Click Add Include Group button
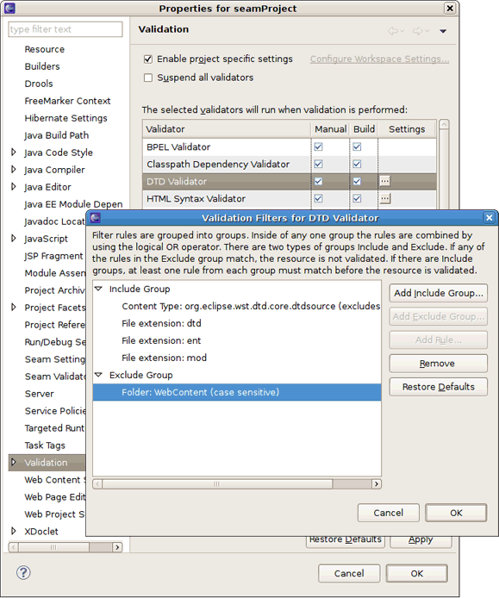Viewport: 499px width, 598px height. 439,293
